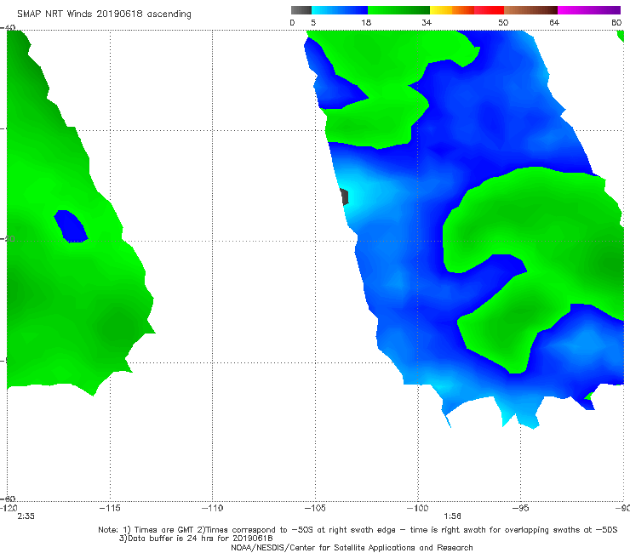The width and height of the screenshot is (630, 553).
Task: Click the color bar label '64'
Action: (554, 22)
